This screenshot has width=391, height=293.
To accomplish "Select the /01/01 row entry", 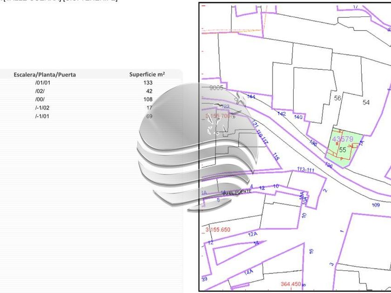I will click(x=43, y=83).
